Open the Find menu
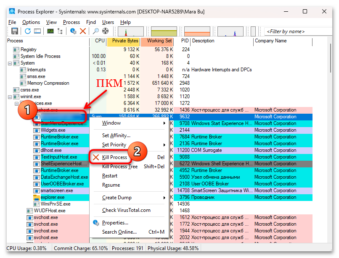The image size is (339, 258). point(91,22)
